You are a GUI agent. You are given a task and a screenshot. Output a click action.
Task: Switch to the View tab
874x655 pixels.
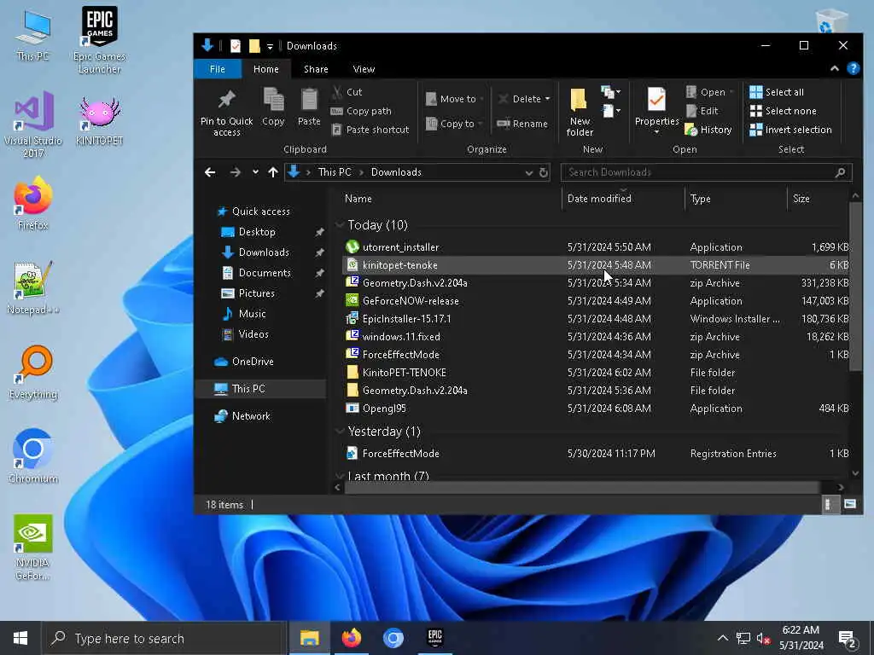pyautogui.click(x=364, y=69)
